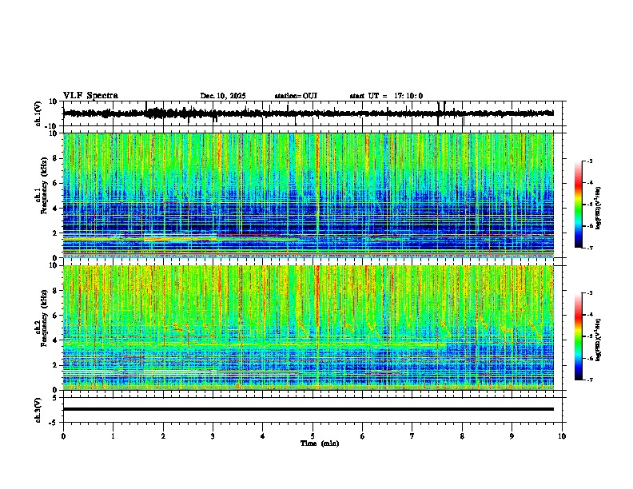Click the time axis tick label '5'
The height and width of the screenshot is (489, 633).
[x=313, y=436]
